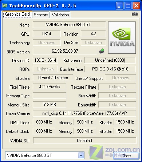Viewport: 142px width, 162px height.
Task: Close the window with the red X
Action: (x=136, y=5)
